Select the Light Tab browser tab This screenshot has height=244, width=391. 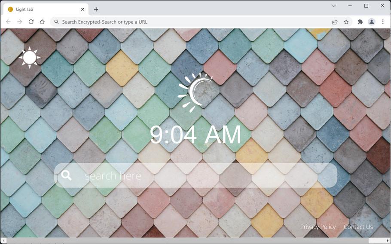pyautogui.click(x=46, y=9)
